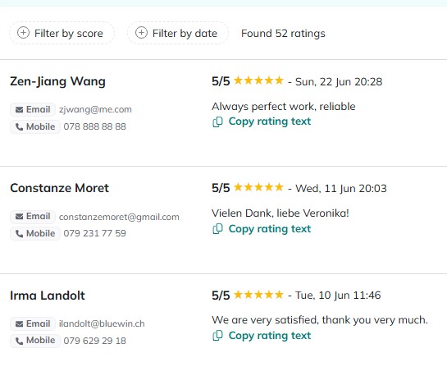The height and width of the screenshot is (376, 447).
Task: Click the Email badge for Constanze Moret
Action: [33, 217]
